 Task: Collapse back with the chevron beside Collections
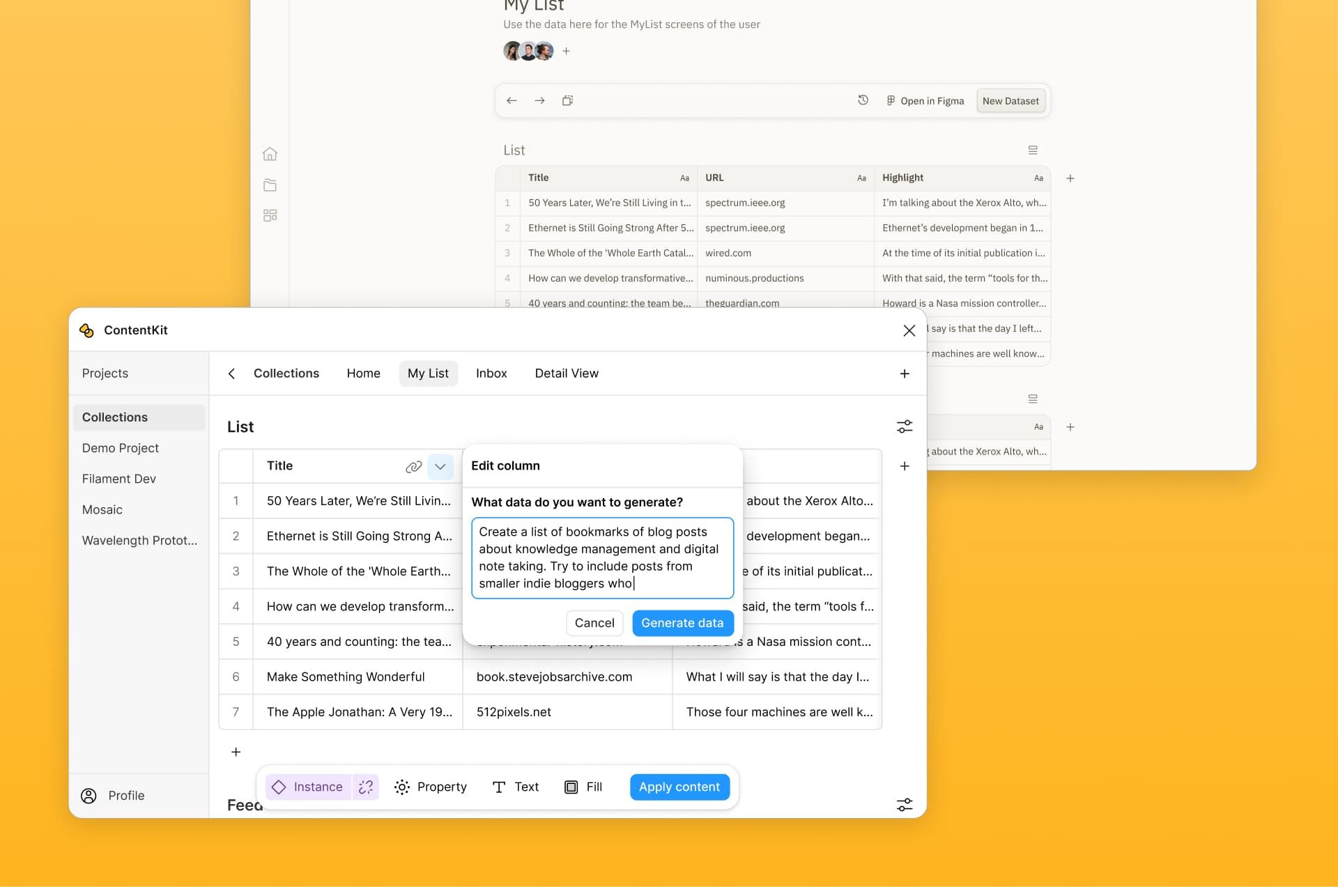click(232, 373)
